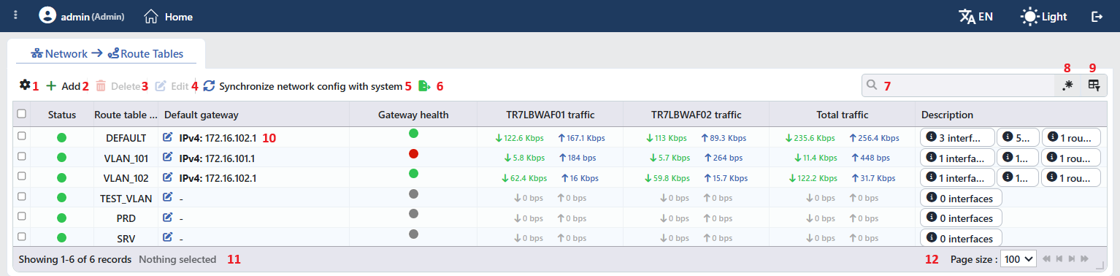Click the admin user avatar icon
The image size is (1120, 276).
(47, 15)
